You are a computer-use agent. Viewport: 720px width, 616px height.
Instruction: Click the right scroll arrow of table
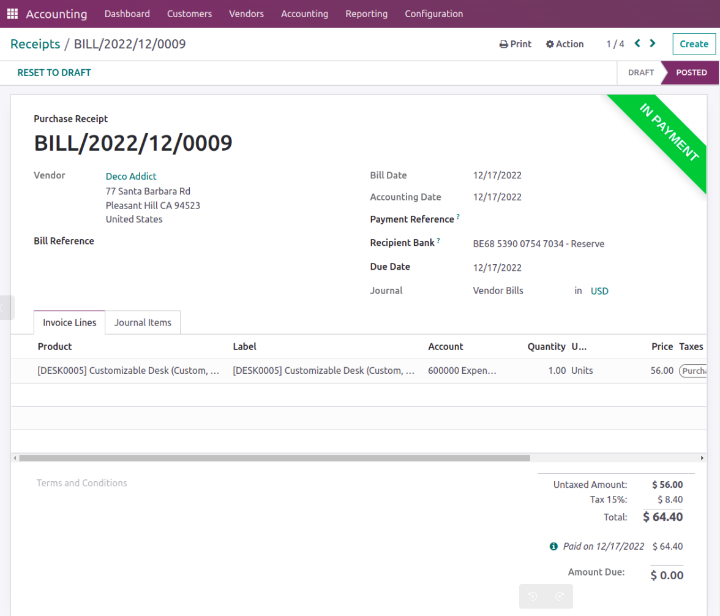702,458
